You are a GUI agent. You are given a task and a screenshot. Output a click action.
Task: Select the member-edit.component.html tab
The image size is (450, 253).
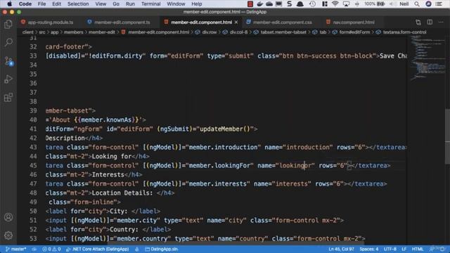tap(202, 22)
